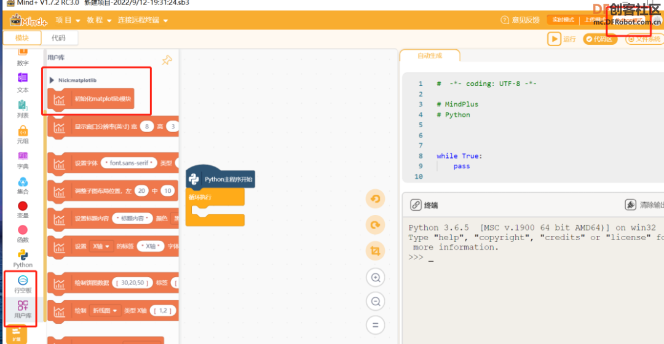Open the 字典 block category

23,160
